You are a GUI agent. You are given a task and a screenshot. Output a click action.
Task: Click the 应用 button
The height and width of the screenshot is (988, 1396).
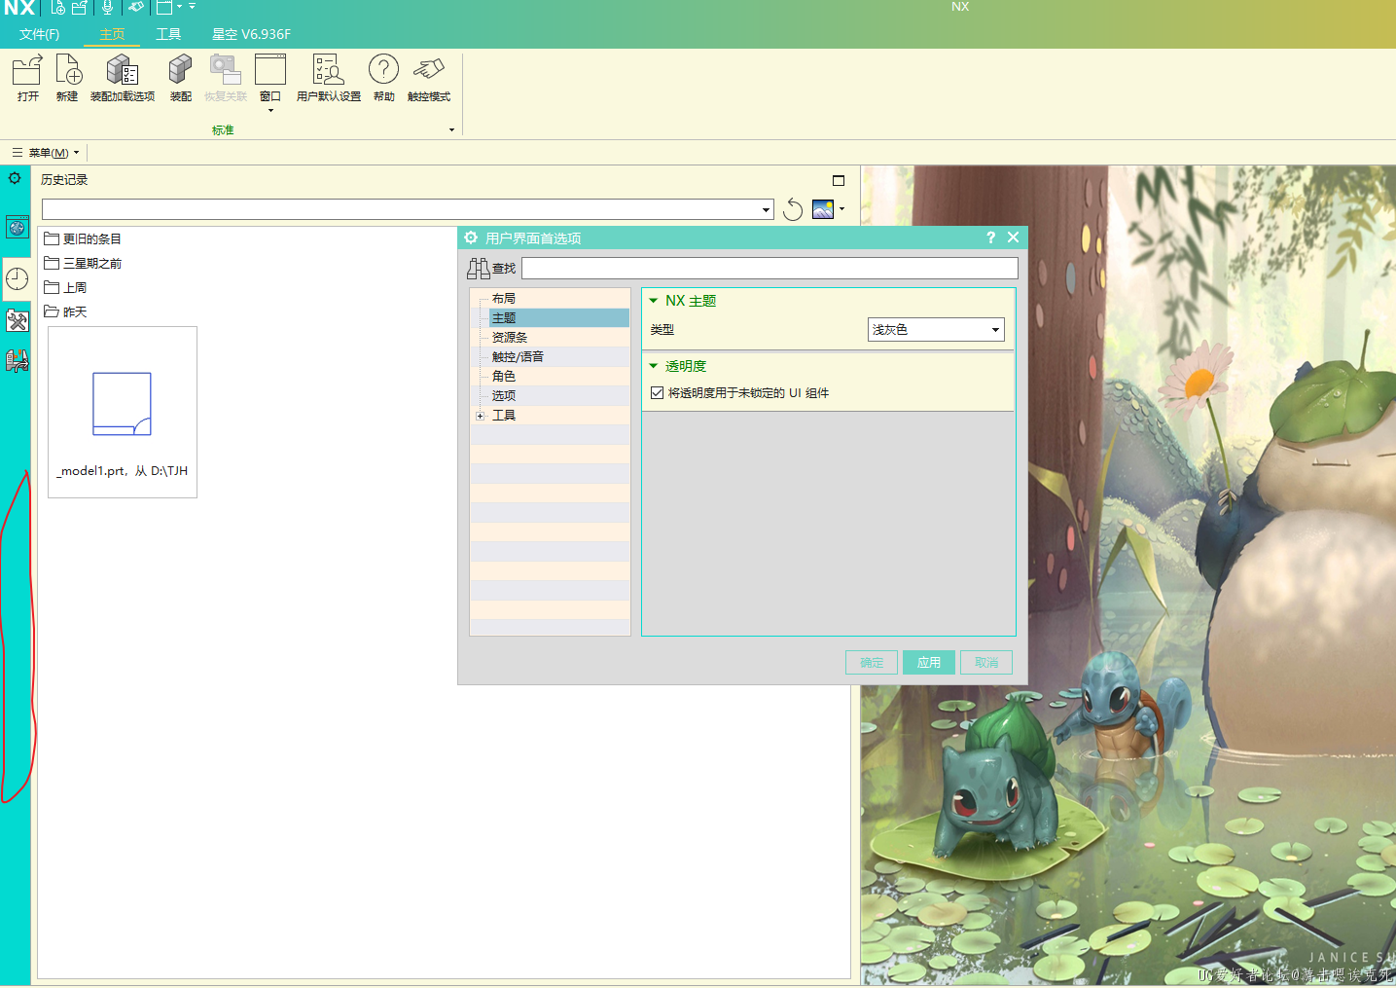(x=929, y=663)
